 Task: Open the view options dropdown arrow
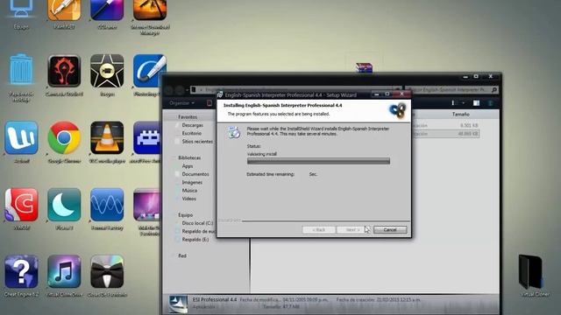(x=464, y=103)
